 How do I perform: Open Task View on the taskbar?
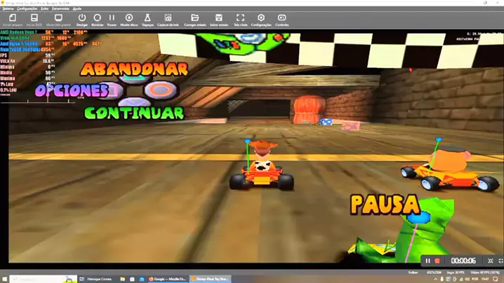(81, 279)
